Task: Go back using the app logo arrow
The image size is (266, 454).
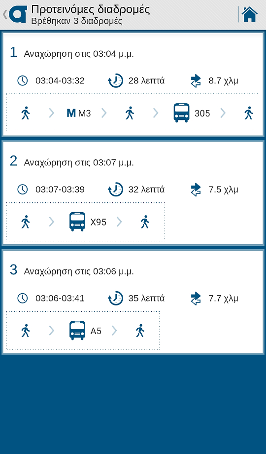Action: [15, 14]
